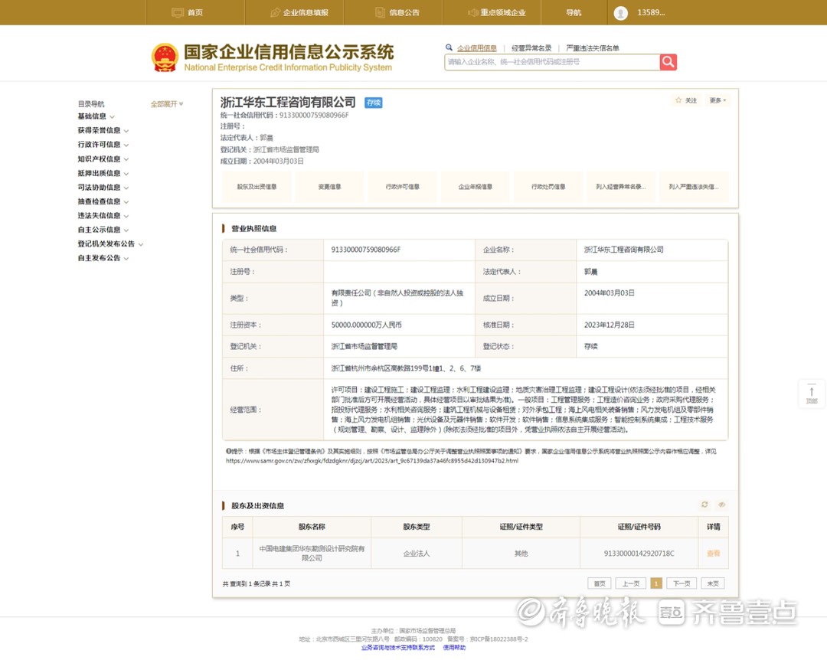The width and height of the screenshot is (827, 660).
Task: Open 信息公告 in top navigation
Action: point(397,13)
